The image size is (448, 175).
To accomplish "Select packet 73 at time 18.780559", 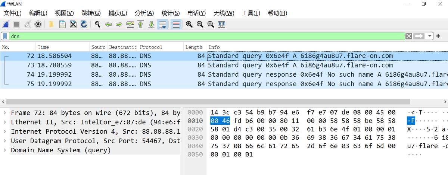I will coord(224,65).
